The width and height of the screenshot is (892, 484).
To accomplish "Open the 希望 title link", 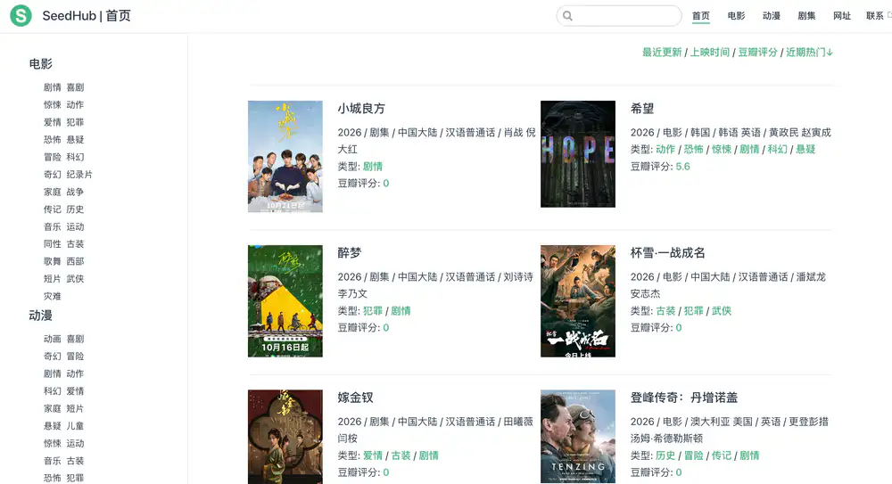I will tap(642, 109).
